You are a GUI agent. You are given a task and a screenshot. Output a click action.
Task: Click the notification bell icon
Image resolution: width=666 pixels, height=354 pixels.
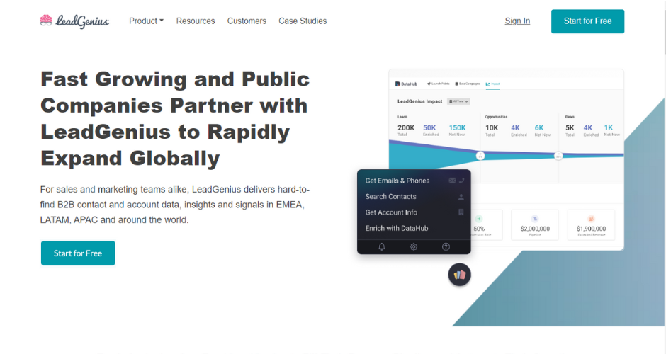[382, 246]
